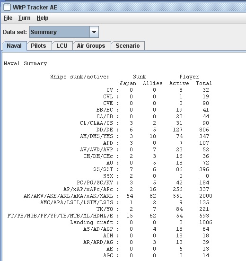
Task: Click the 'Naval Summary' heading
Action: [x=26, y=63]
